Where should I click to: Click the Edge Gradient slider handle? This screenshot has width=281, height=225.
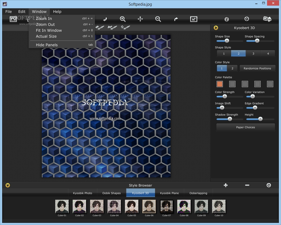(x=255, y=108)
